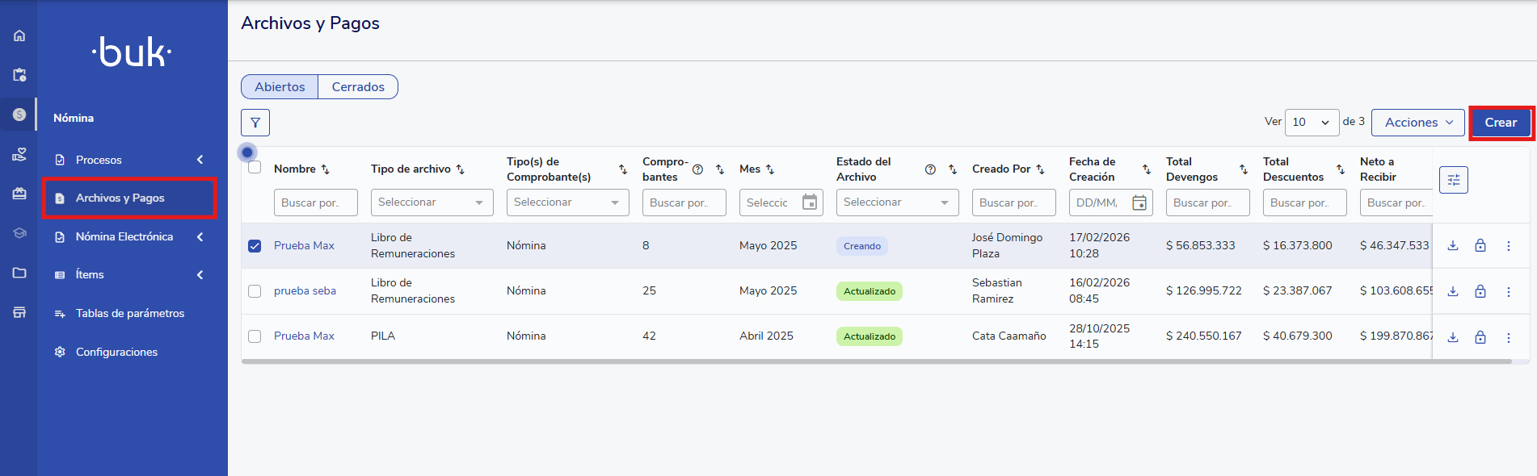The height and width of the screenshot is (476, 1537).
Task: Open Tablas de parámetros in sidebar
Action: click(x=129, y=313)
